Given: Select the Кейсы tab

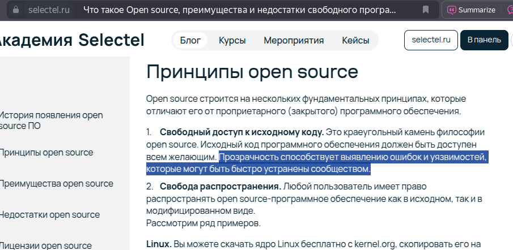Looking at the screenshot, I should 355,40.
